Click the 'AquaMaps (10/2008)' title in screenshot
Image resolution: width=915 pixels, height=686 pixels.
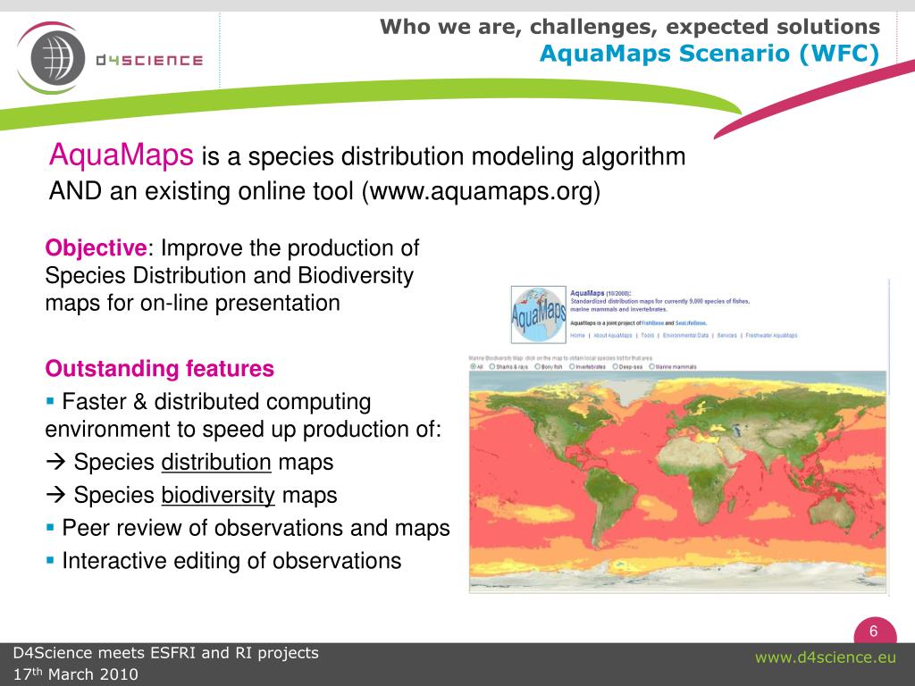(600, 293)
